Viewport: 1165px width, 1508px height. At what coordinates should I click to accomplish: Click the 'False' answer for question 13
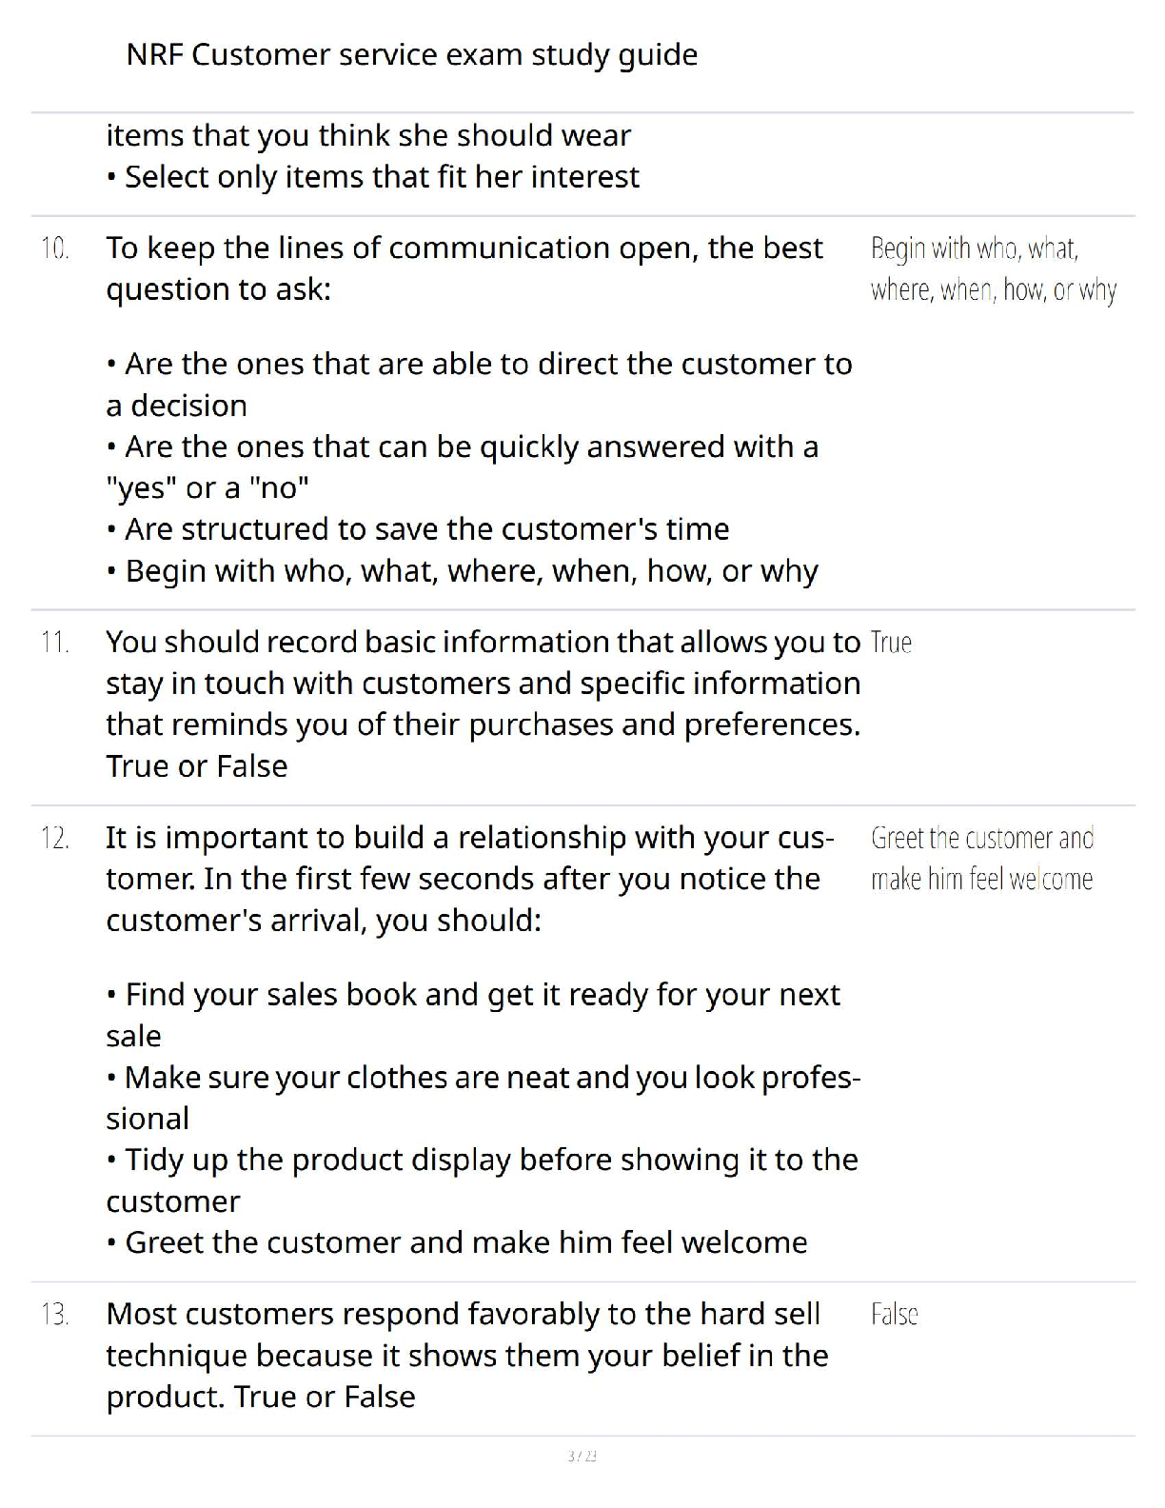coord(894,1315)
